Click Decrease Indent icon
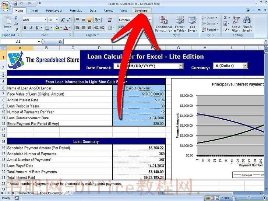 96,28
